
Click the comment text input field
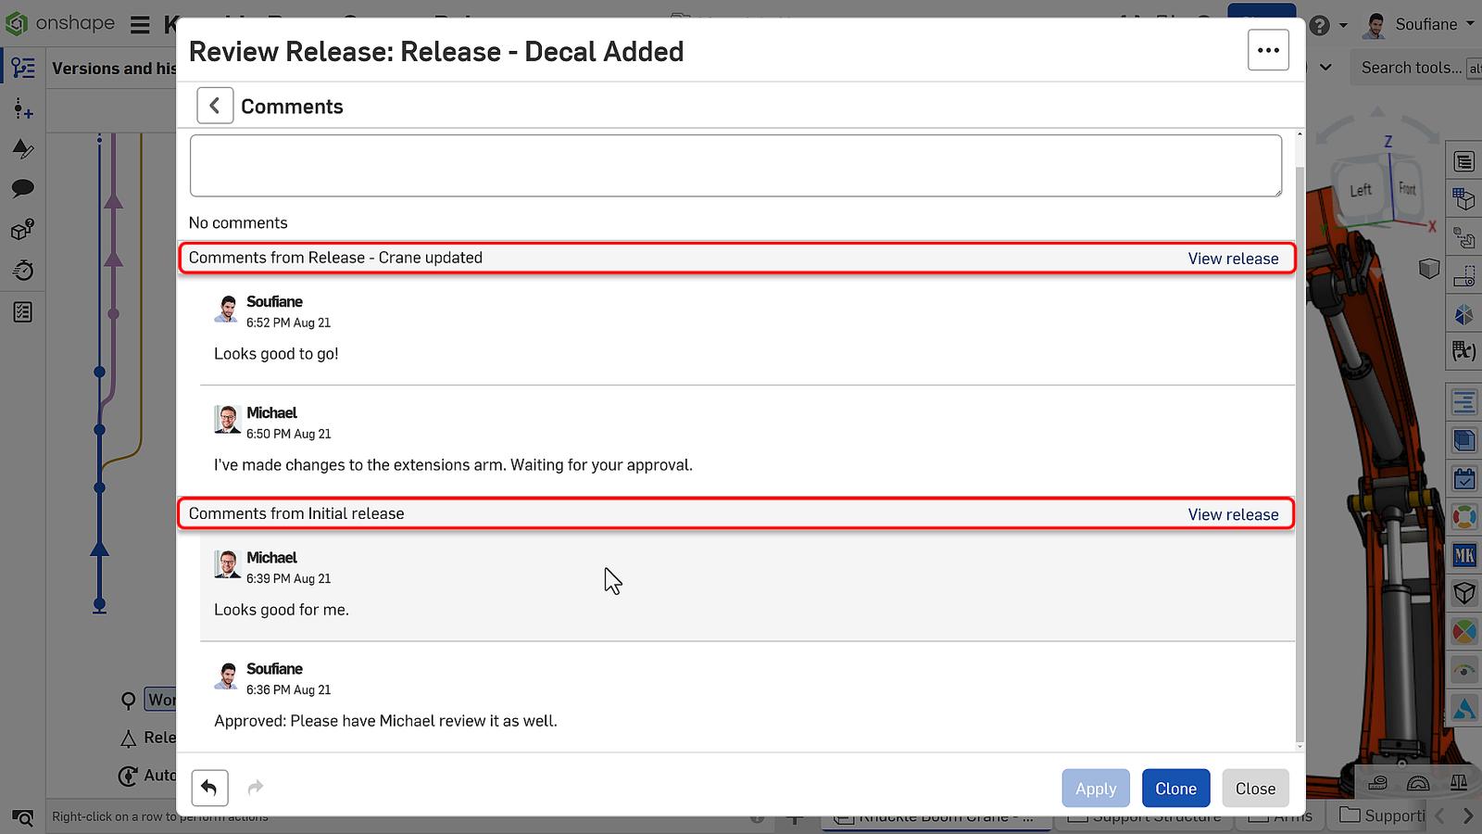[x=735, y=166]
